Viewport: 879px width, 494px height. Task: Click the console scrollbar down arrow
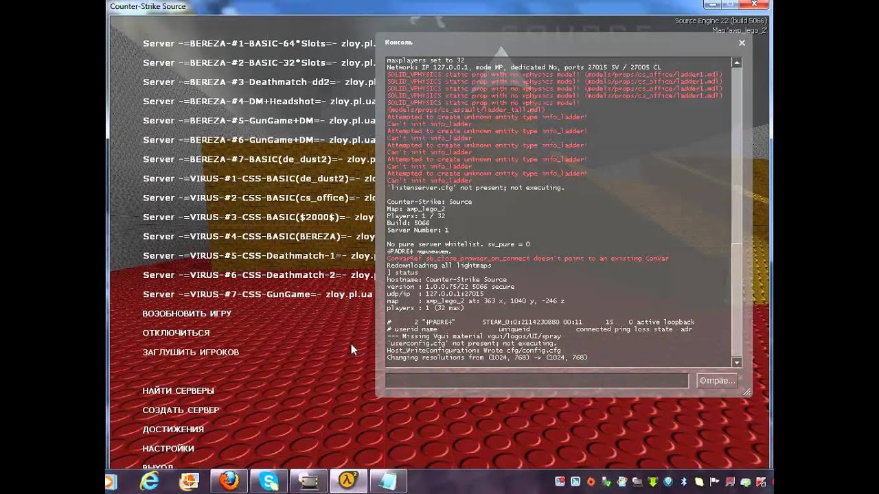click(x=737, y=362)
